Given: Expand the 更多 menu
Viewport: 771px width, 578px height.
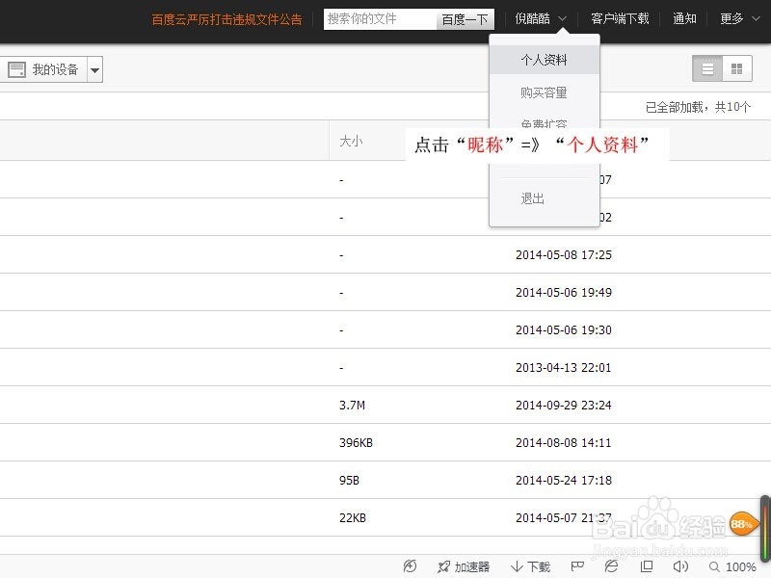Looking at the screenshot, I should (x=739, y=18).
